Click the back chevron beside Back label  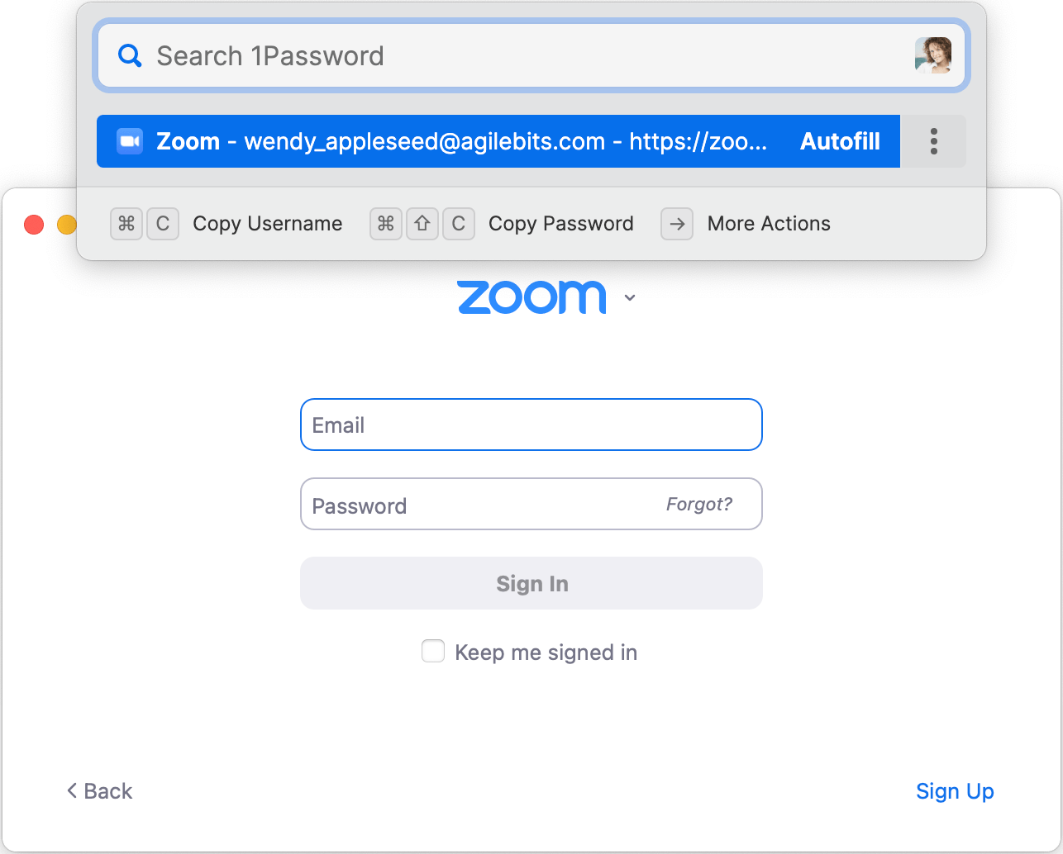[70, 790]
